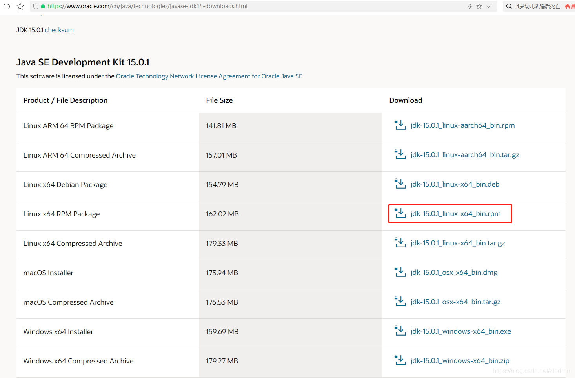Open the JDK 15.0.1 checksum link
Viewport: 575px width, 378px height.
click(x=59, y=30)
